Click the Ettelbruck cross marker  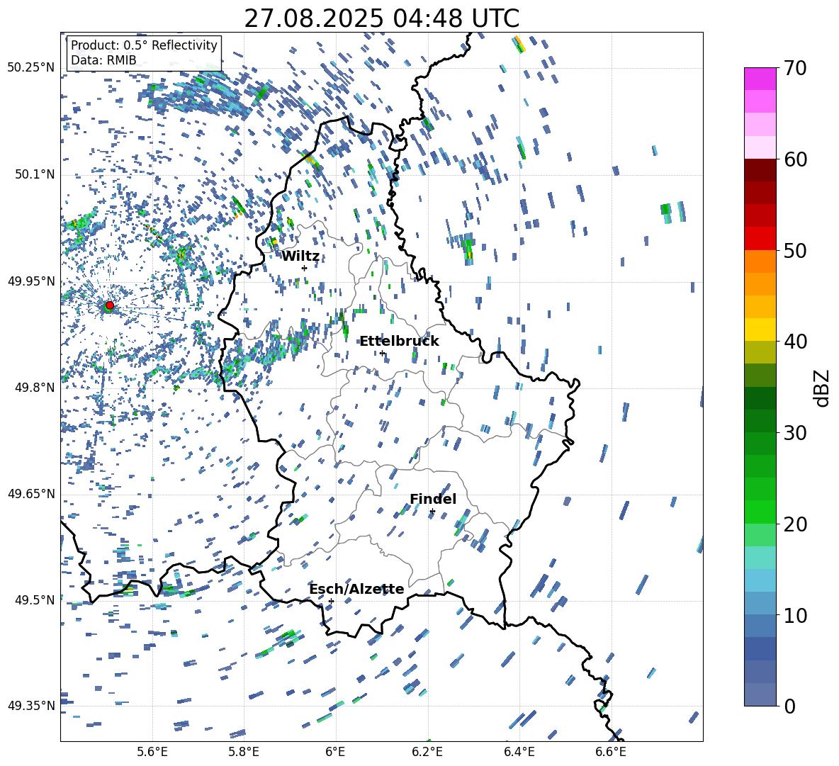pos(382,353)
